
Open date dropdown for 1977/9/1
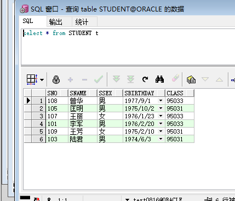pos(161,101)
